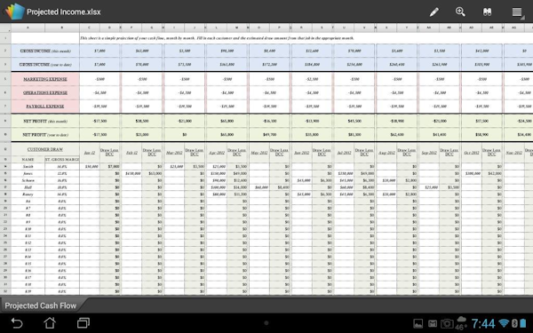The image size is (533, 333).
Task: Open the recent apps switcher
Action: [83, 323]
